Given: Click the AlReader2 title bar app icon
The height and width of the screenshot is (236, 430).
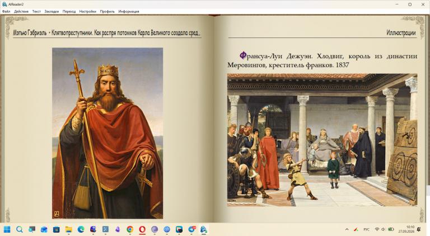Looking at the screenshot, I should coord(4,4).
